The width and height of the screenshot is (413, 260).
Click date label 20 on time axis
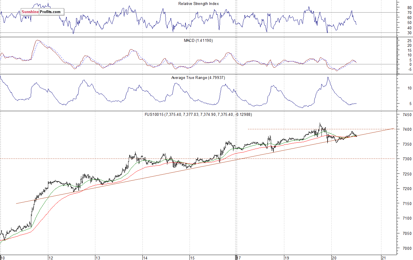pos(334,258)
